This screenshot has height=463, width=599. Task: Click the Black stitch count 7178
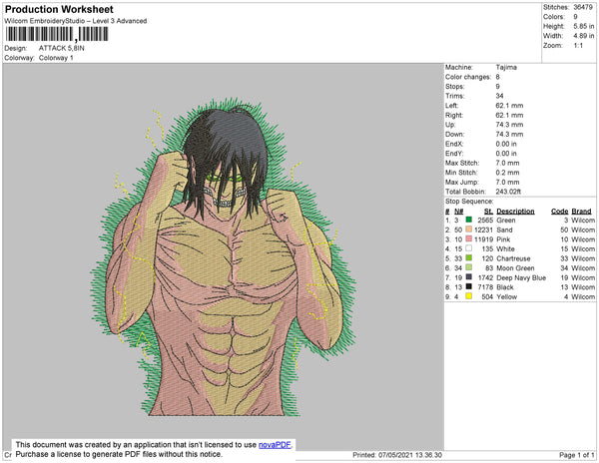coord(485,287)
